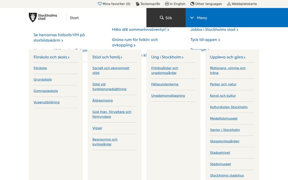Select the Ungdomsmottagning link

tap(168, 96)
